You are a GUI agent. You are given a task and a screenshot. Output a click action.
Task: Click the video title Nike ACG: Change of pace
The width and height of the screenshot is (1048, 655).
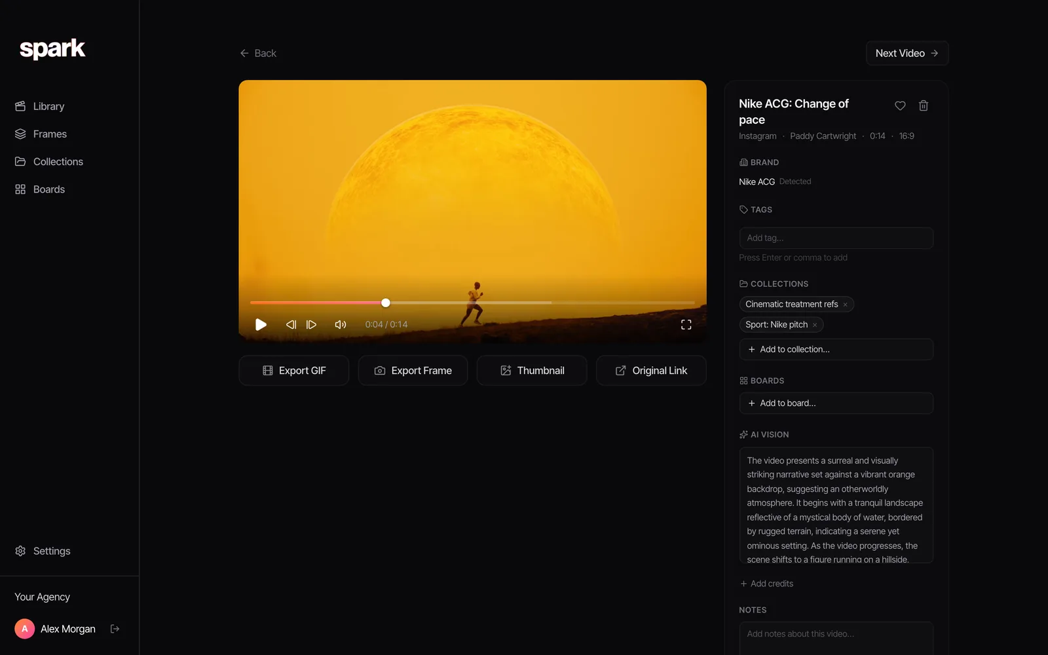pos(794,111)
